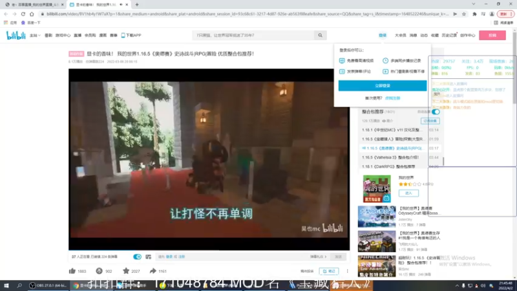Click the danmaku 发送 send button
The width and height of the screenshot is (517, 291).
(x=338, y=257)
